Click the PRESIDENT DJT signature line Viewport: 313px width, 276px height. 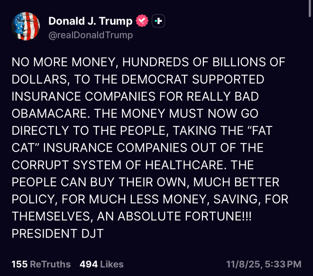[x=57, y=234]
